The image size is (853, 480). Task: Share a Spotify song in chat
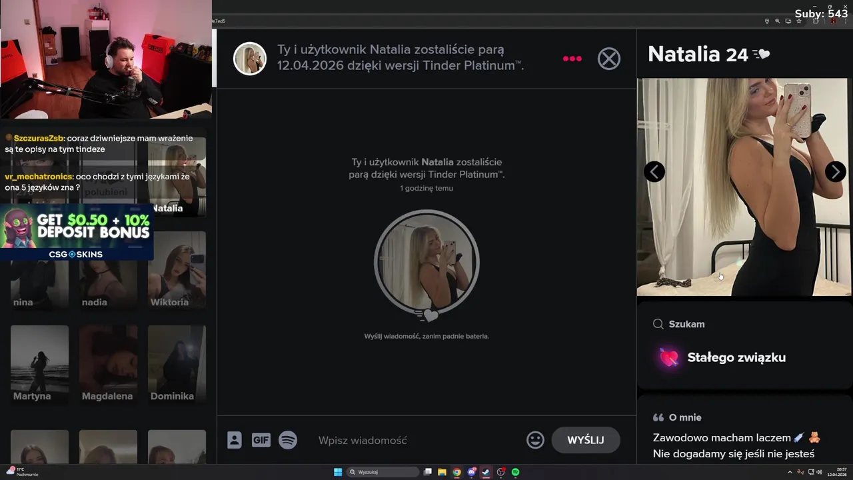click(288, 440)
